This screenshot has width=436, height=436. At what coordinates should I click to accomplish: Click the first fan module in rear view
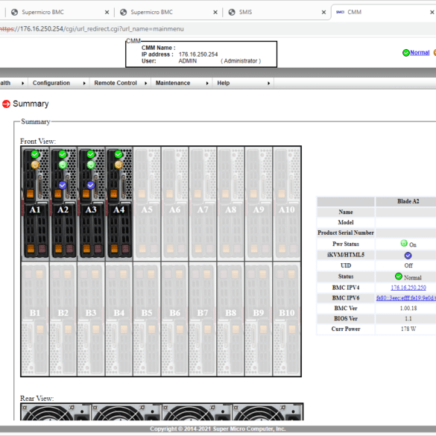(56, 412)
